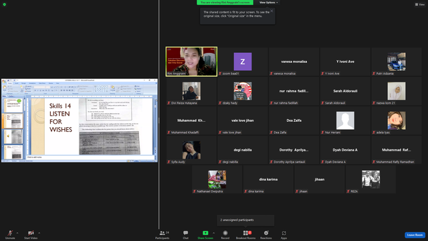
Task: Select the Dea Zalfa participant tile
Action: (x=294, y=120)
